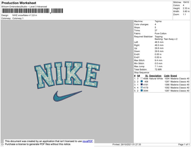Select the blue swatch beside stitch count 406
The height and width of the screenshot is (147, 191).
[142, 81]
